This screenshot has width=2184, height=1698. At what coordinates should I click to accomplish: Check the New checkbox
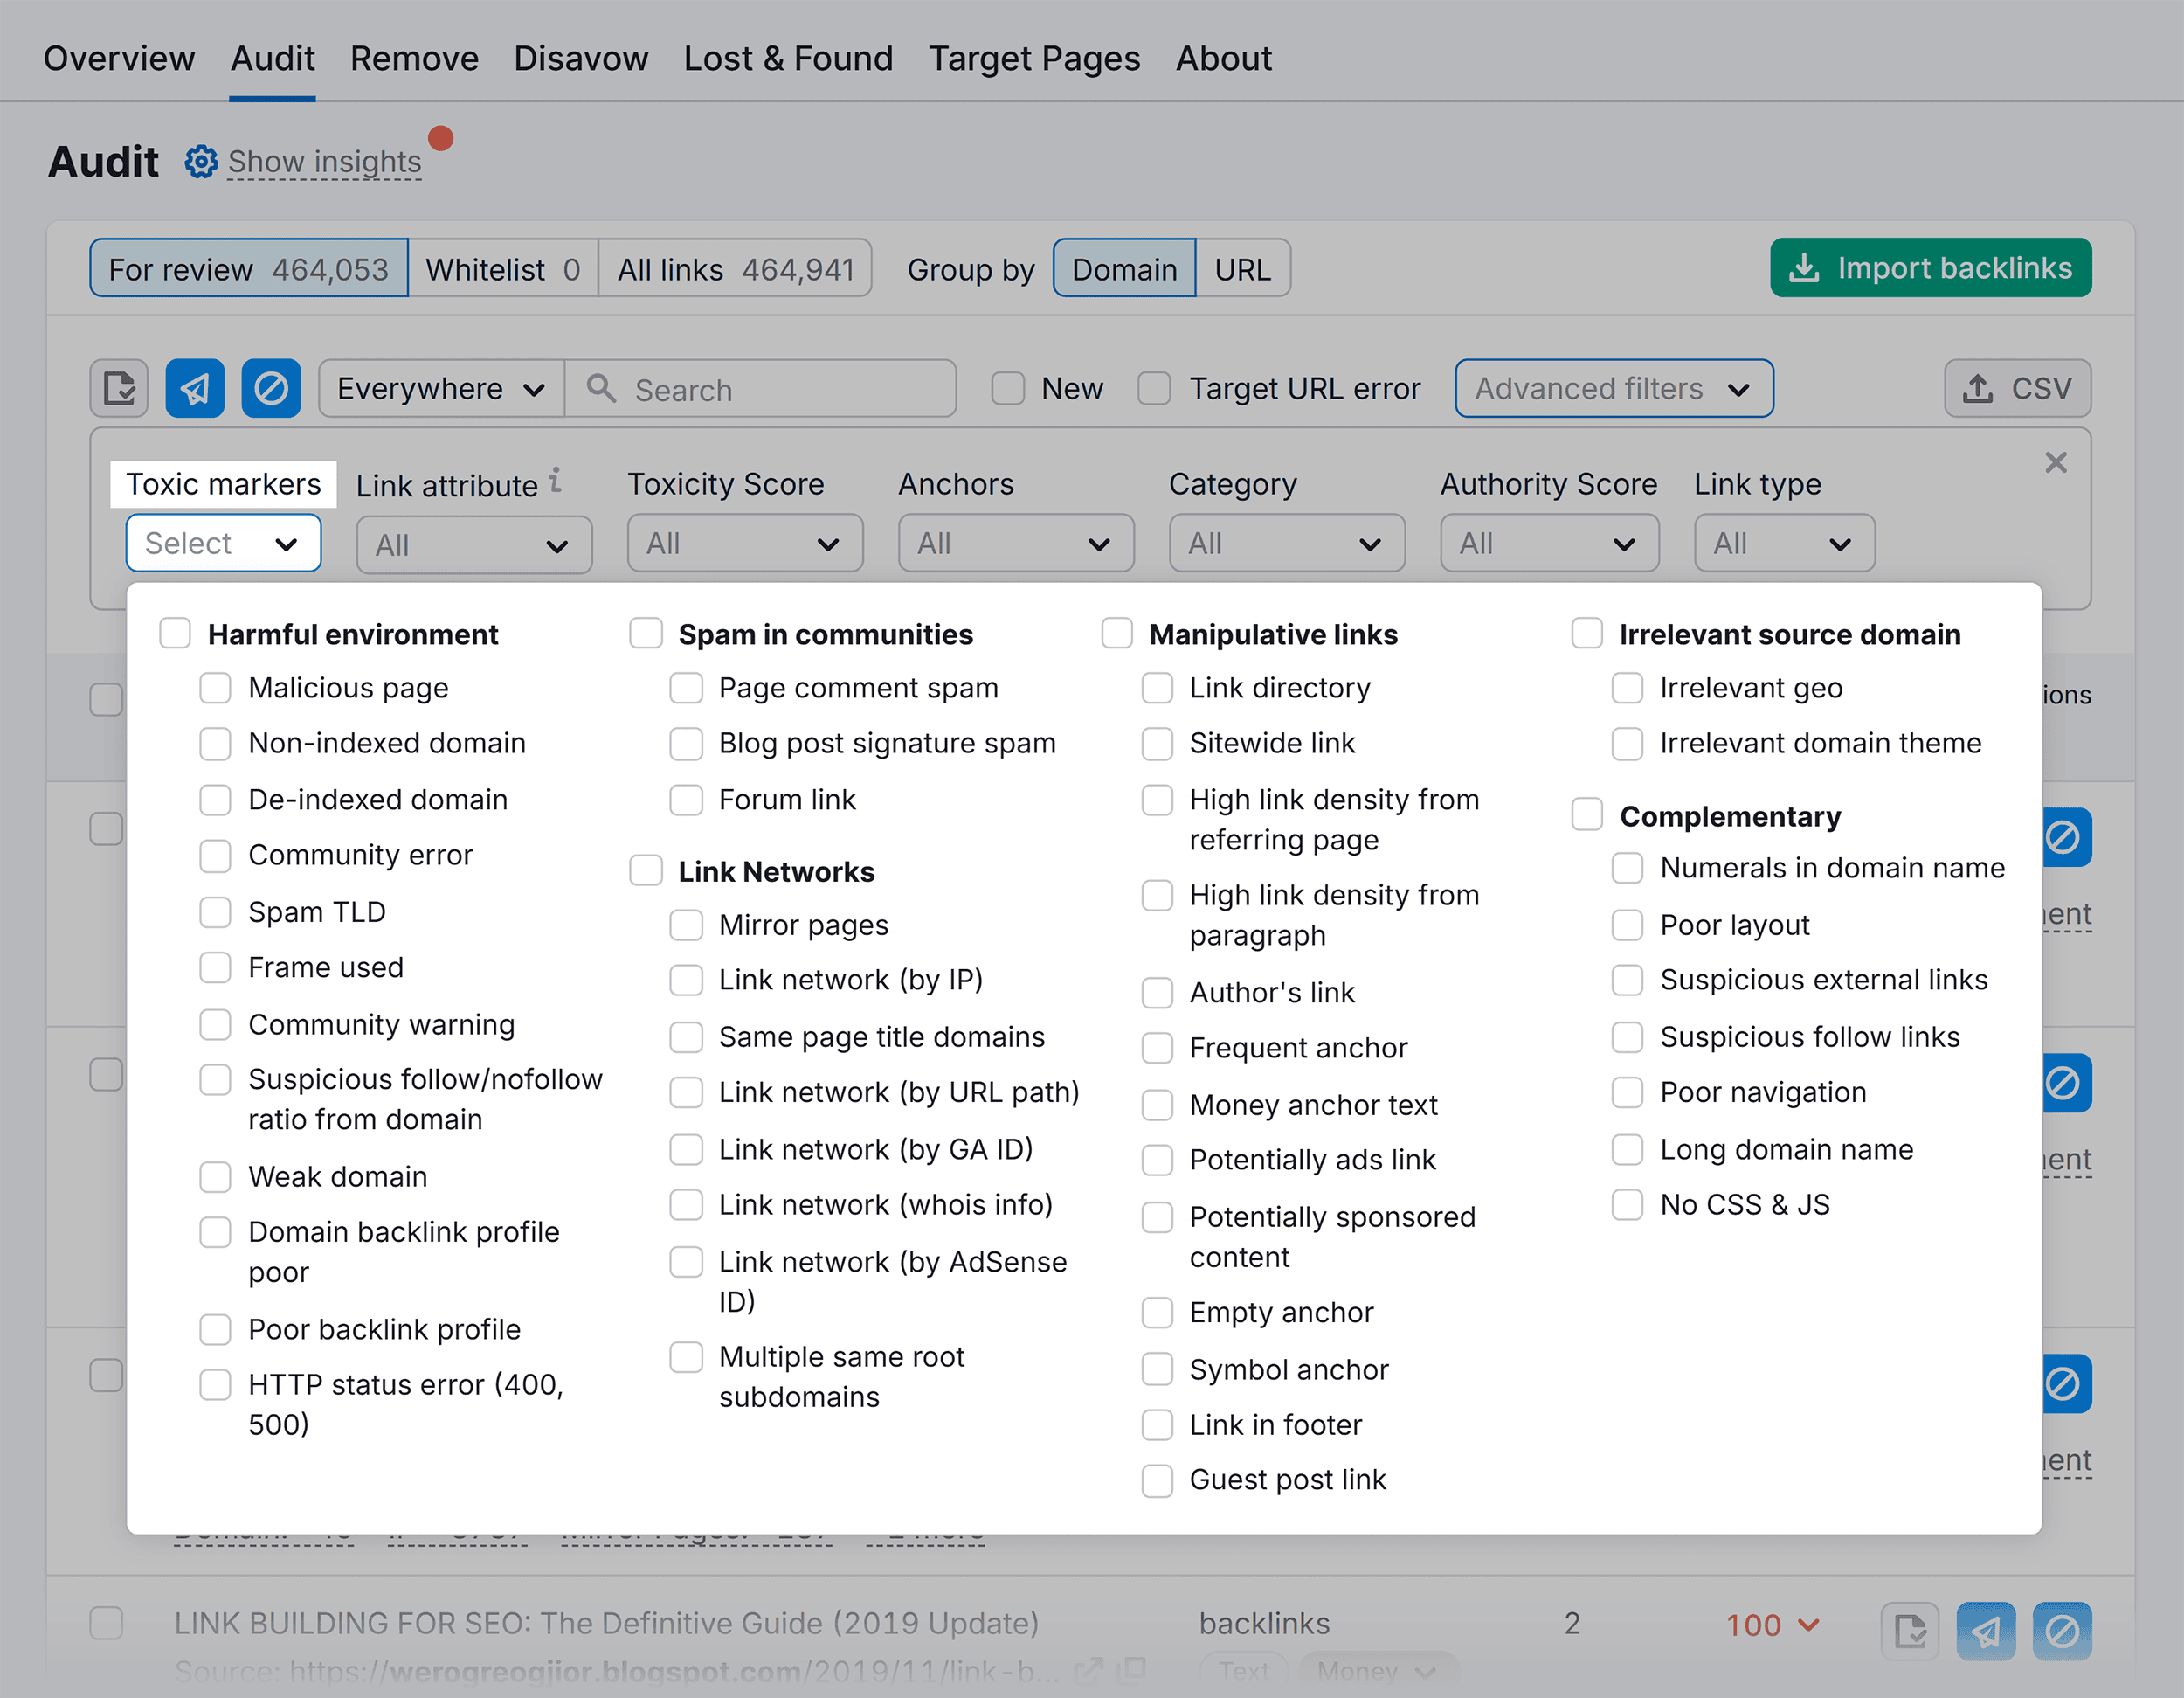click(1007, 388)
